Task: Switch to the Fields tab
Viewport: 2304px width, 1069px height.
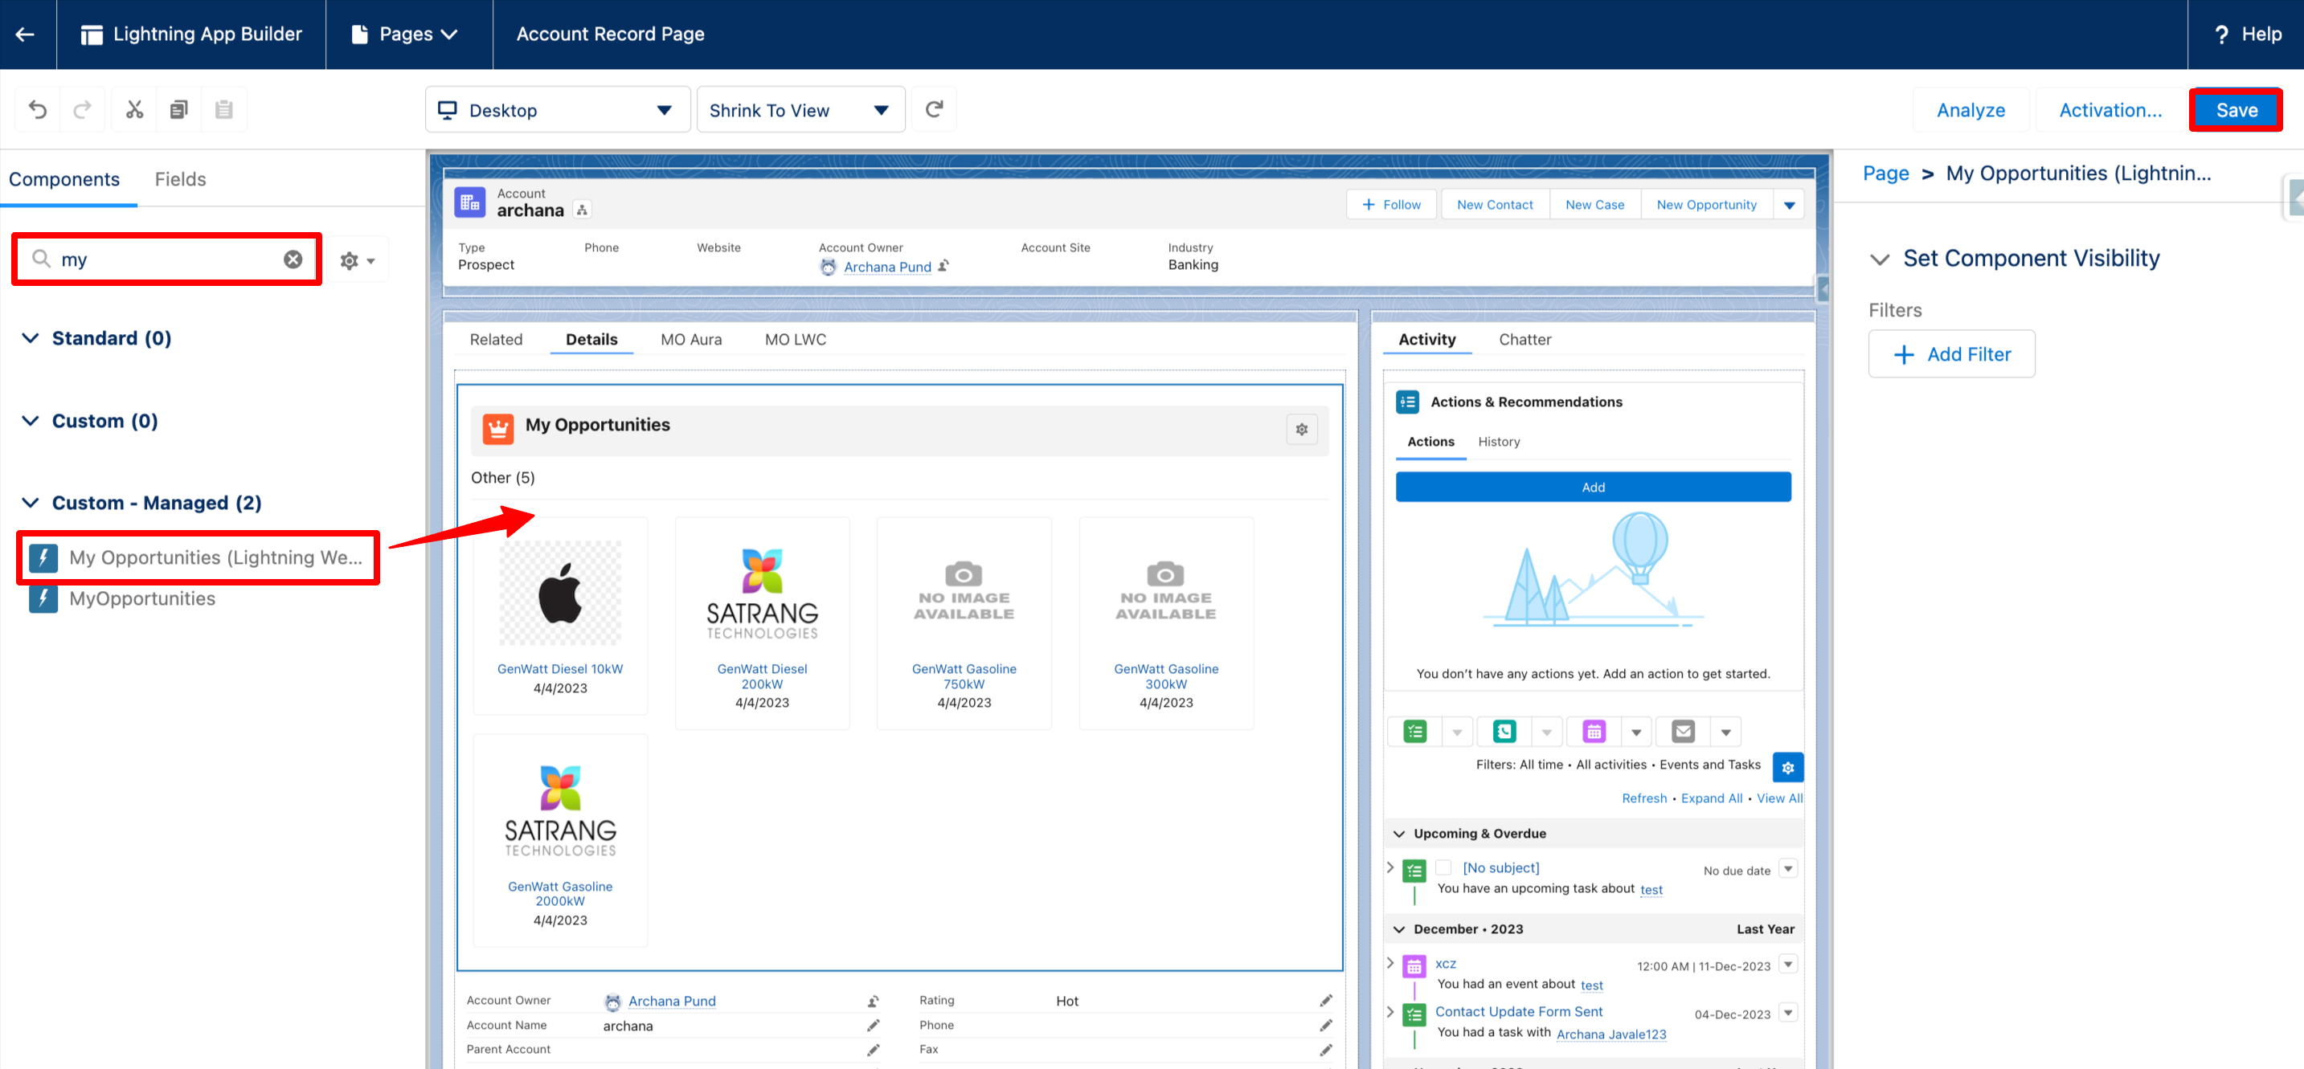Action: [x=180, y=179]
